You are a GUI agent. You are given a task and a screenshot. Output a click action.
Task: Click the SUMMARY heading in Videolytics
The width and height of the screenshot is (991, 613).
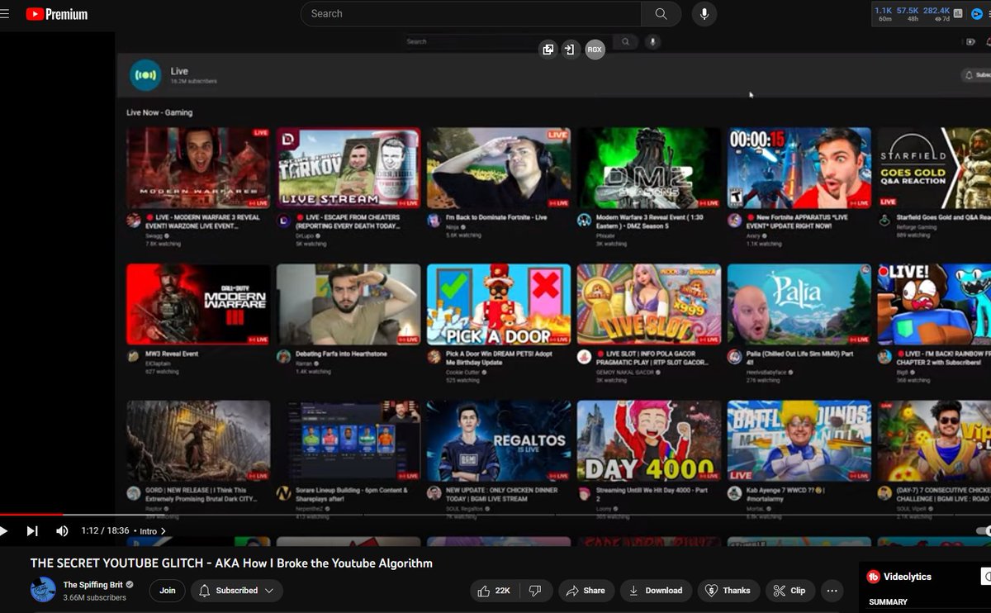888,602
